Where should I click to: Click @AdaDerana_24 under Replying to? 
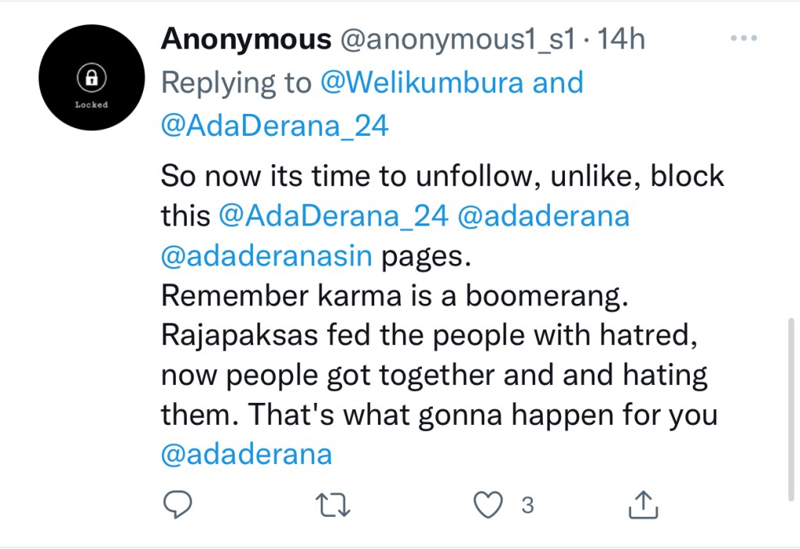pos(274,126)
